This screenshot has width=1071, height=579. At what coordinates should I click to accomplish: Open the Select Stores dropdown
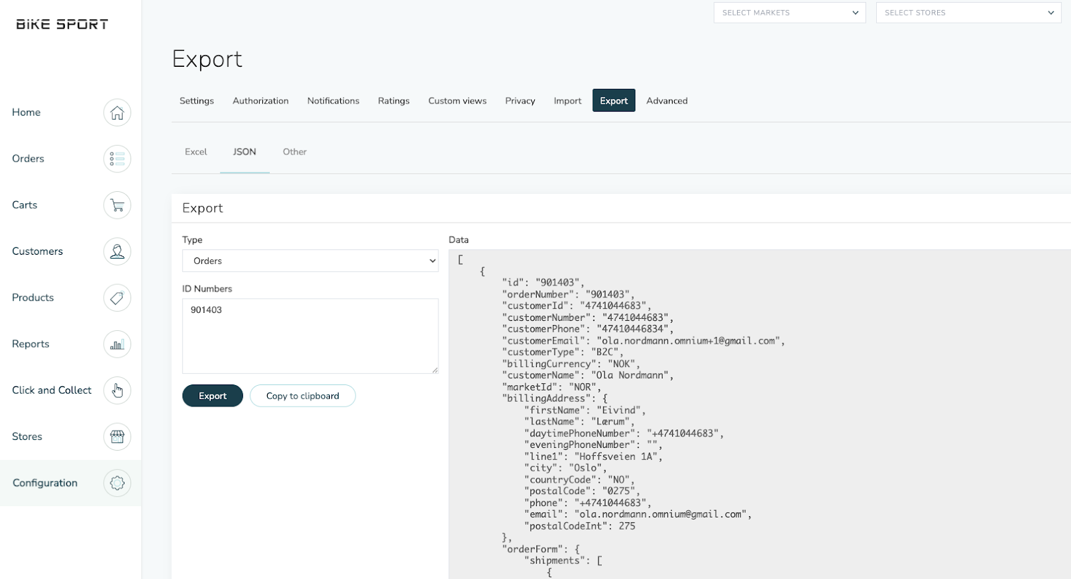[969, 13]
